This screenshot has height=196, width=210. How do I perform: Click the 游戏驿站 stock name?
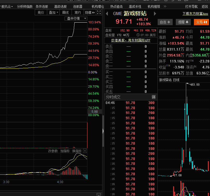pyautogui.click(x=135, y=13)
